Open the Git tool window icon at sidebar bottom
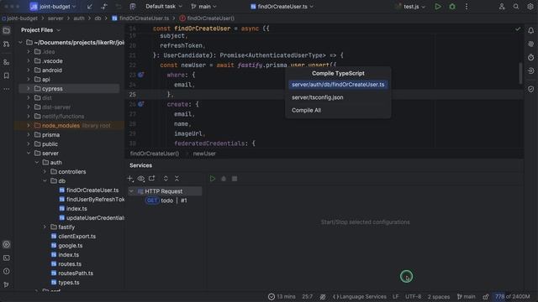Image resolution: width=538 pixels, height=302 pixels. (x=7, y=284)
